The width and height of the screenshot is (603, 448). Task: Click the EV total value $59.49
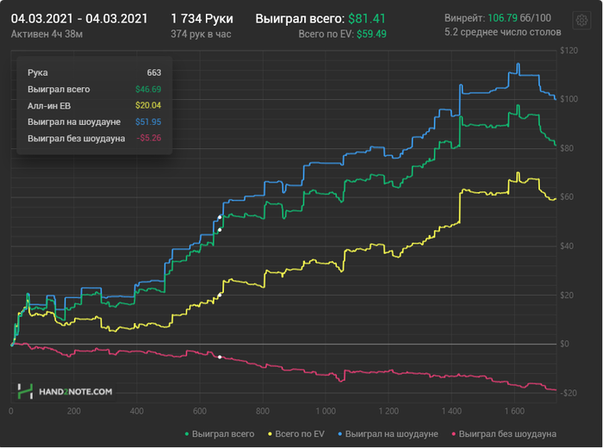[x=371, y=34]
